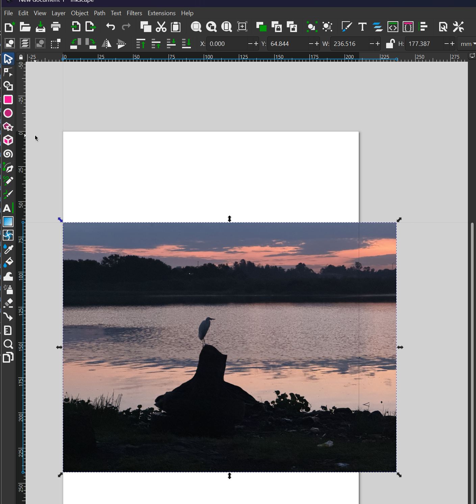Select the Pencil freehand tool

point(8,181)
